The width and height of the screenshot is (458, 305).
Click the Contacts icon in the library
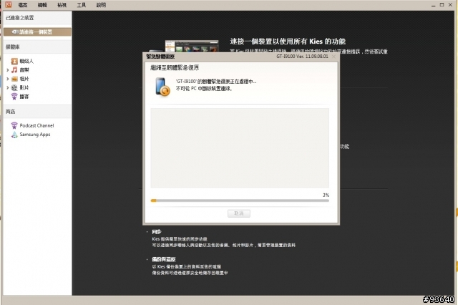tap(14, 61)
